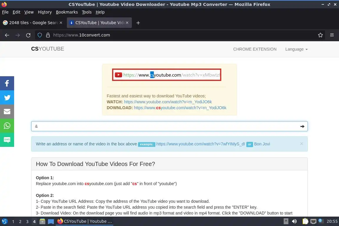The image size is (339, 226).
Task: Open the History menu
Action: (45, 12)
